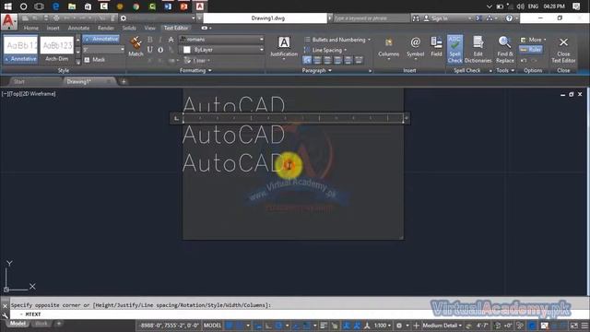The height and width of the screenshot is (332, 590).
Task: Click the search keyword input field
Action: (x=371, y=18)
